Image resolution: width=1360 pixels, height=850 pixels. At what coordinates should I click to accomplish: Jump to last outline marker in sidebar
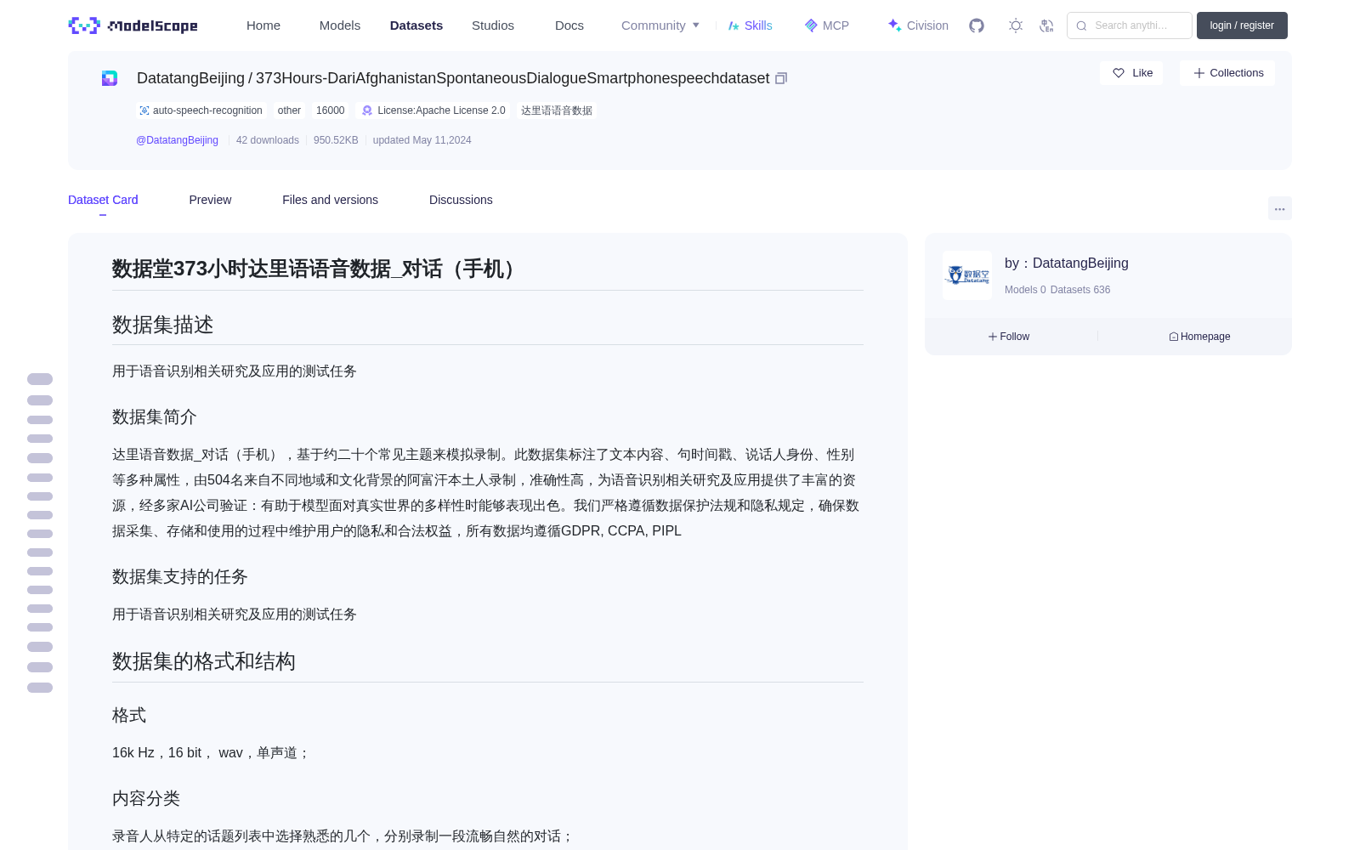pyautogui.click(x=40, y=688)
